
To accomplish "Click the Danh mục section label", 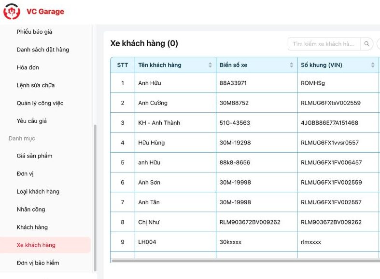I will pos(22,138).
